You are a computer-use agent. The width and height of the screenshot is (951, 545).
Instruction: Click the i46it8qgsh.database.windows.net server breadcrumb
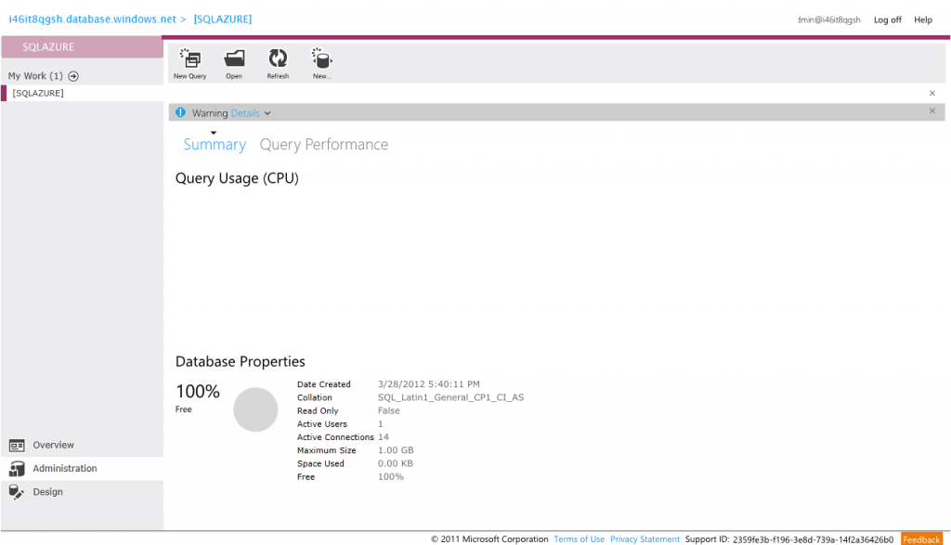pyautogui.click(x=92, y=19)
